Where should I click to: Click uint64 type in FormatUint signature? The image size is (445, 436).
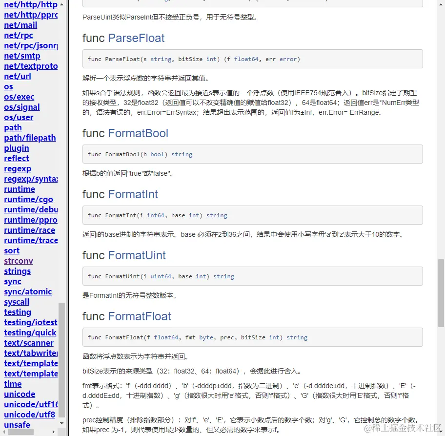coord(161,276)
